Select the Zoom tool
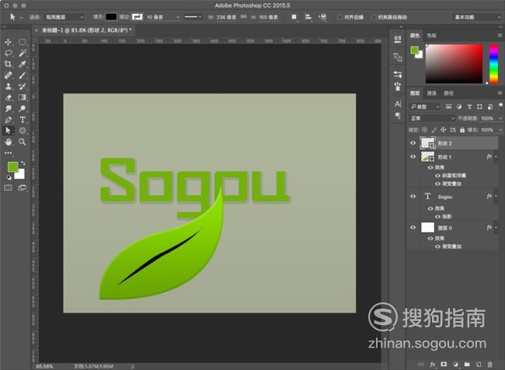Screen dimensions: 505x370 23,141
